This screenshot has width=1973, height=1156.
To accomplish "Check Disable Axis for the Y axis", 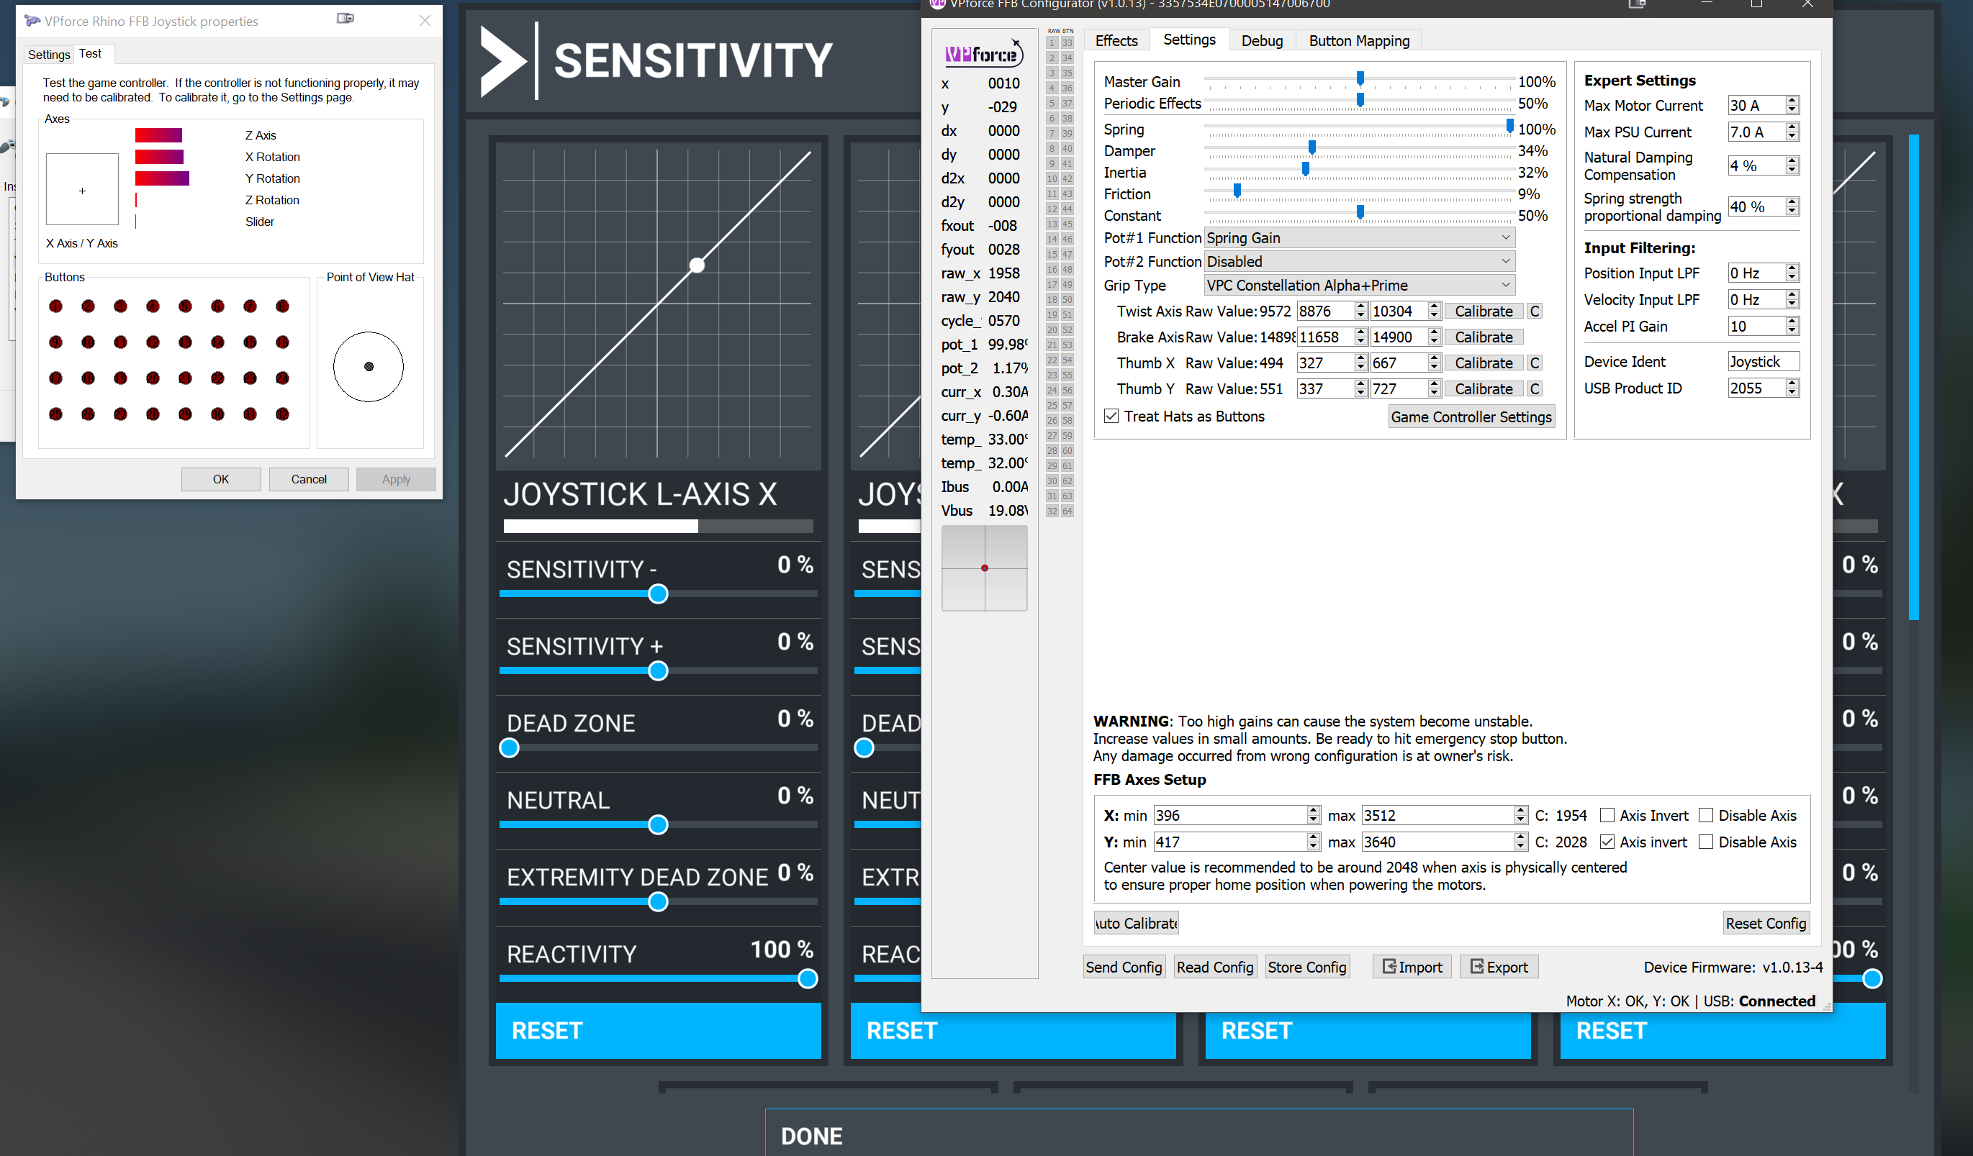I will pos(1706,842).
